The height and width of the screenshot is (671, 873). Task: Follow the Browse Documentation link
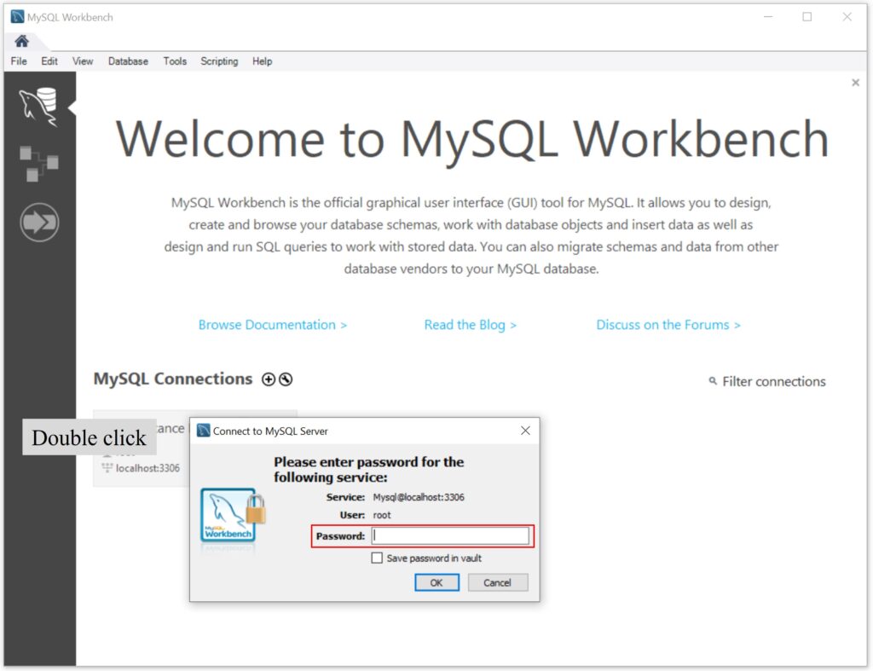pyautogui.click(x=273, y=325)
